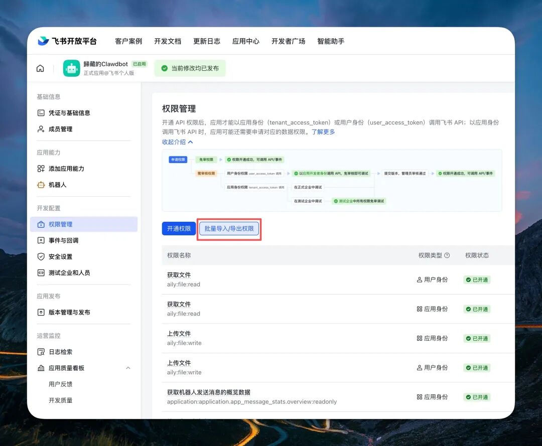Collapse the 应用质量看板 section
This screenshot has width=542, height=446.
(x=128, y=368)
